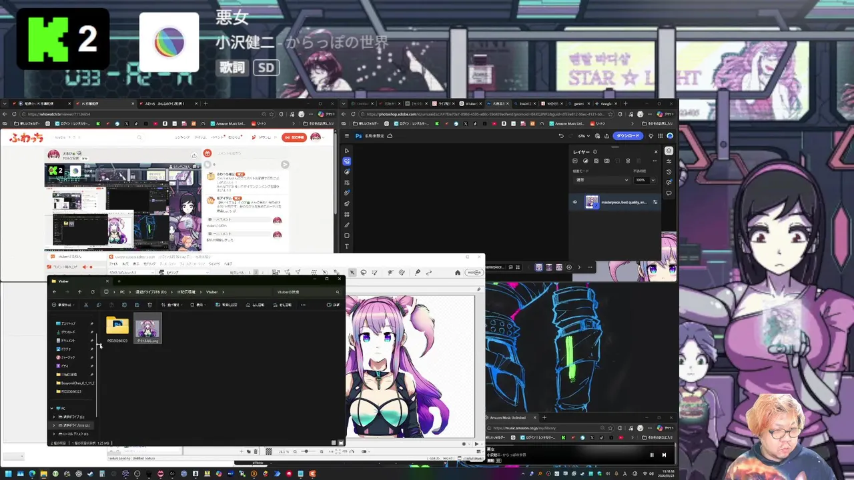Click Explorer search box

308,291
